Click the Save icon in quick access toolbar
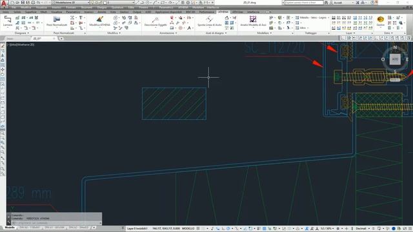The image size is (413, 232). click(x=23, y=3)
